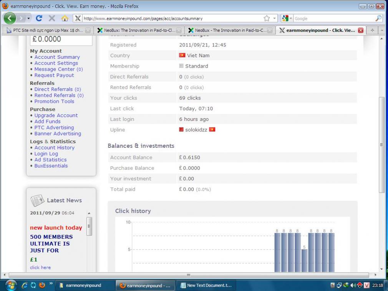
Task: Open a new tab with plus button
Action: point(372,30)
